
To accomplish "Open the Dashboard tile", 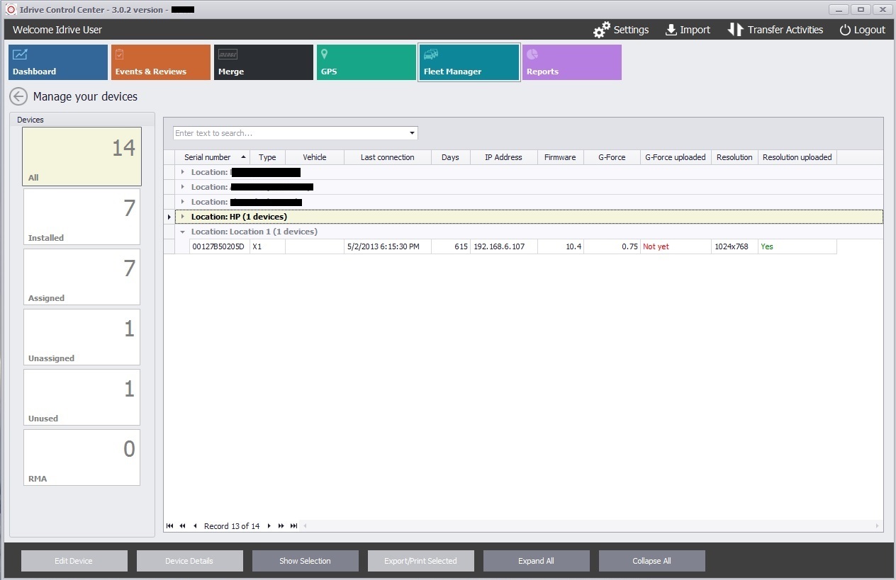I will pyautogui.click(x=58, y=62).
